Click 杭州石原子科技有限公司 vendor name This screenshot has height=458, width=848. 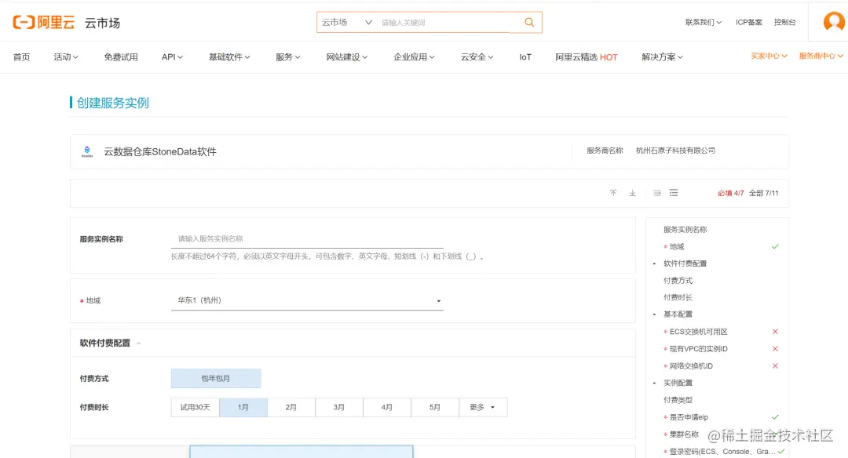coord(675,151)
